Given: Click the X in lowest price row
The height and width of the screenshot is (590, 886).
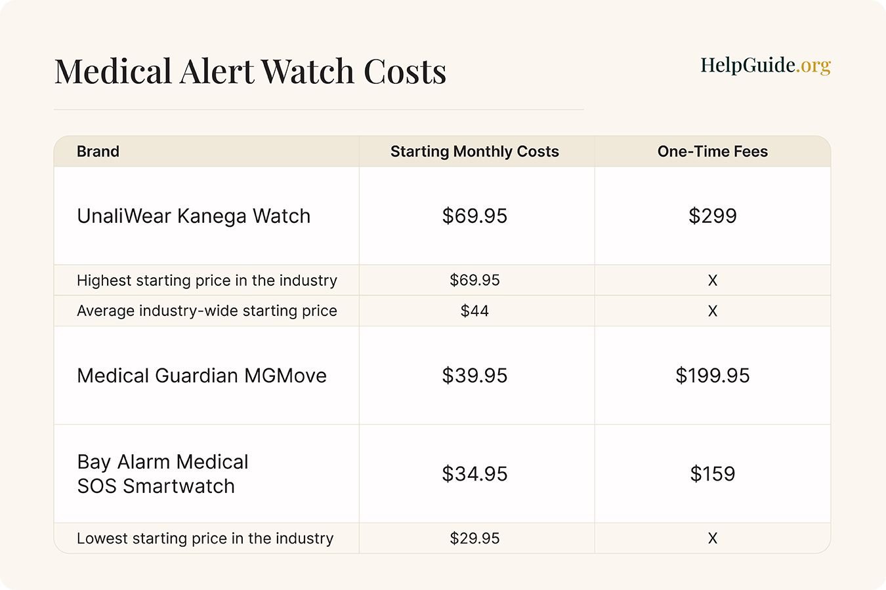Looking at the screenshot, I should tap(713, 538).
